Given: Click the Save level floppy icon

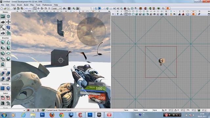Looking at the screenshot, I should [x=14, y=9].
